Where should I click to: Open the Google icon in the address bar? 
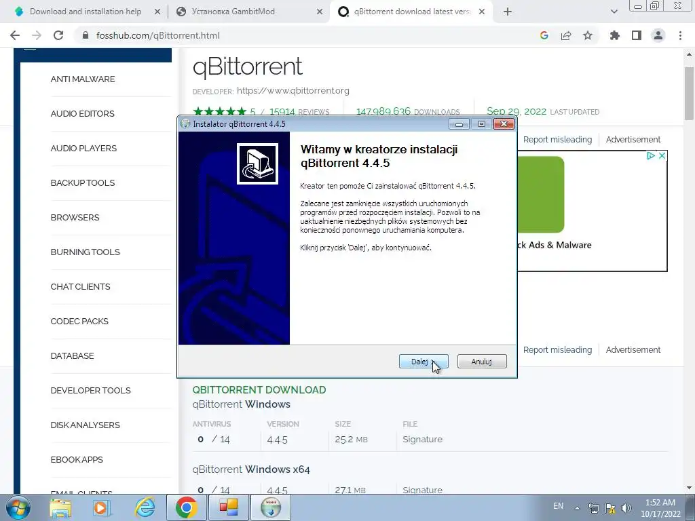[544, 35]
